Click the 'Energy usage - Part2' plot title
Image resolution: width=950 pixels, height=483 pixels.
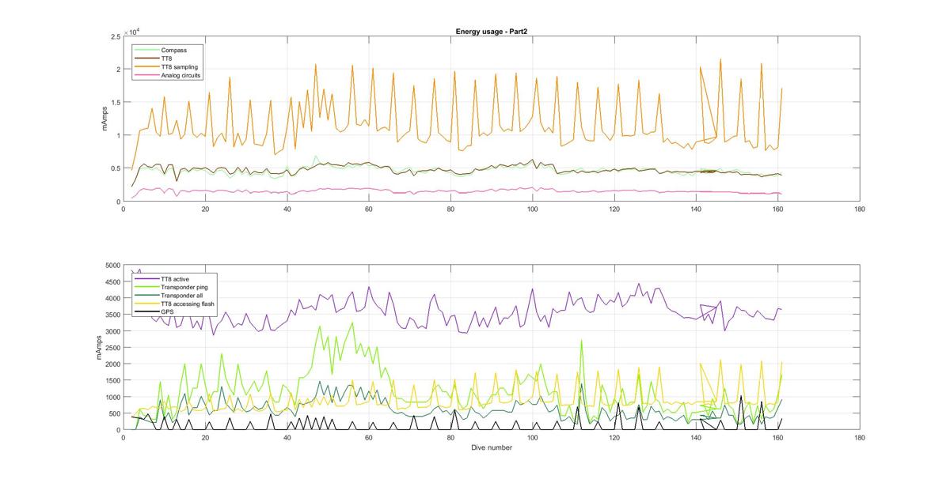coord(491,31)
